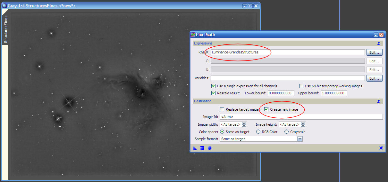Screen dimensions: 388x182
Task: Minimize the PixelMath window
Action: [x=376, y=35]
